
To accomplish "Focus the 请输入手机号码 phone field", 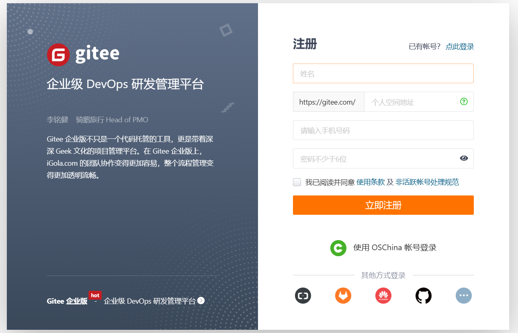I will 383,130.
